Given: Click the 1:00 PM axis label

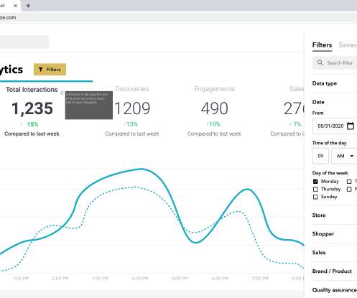Looking at the screenshot, I should [x=21, y=279].
